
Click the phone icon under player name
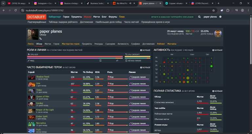pyautogui.click(x=41, y=39)
